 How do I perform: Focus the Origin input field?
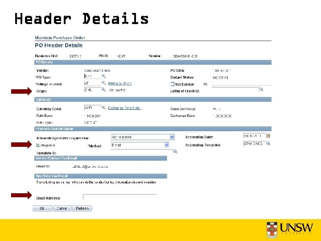pos(93,90)
